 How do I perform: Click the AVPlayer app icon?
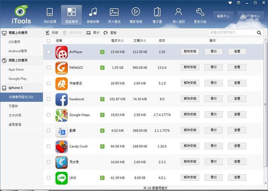pos(62,52)
